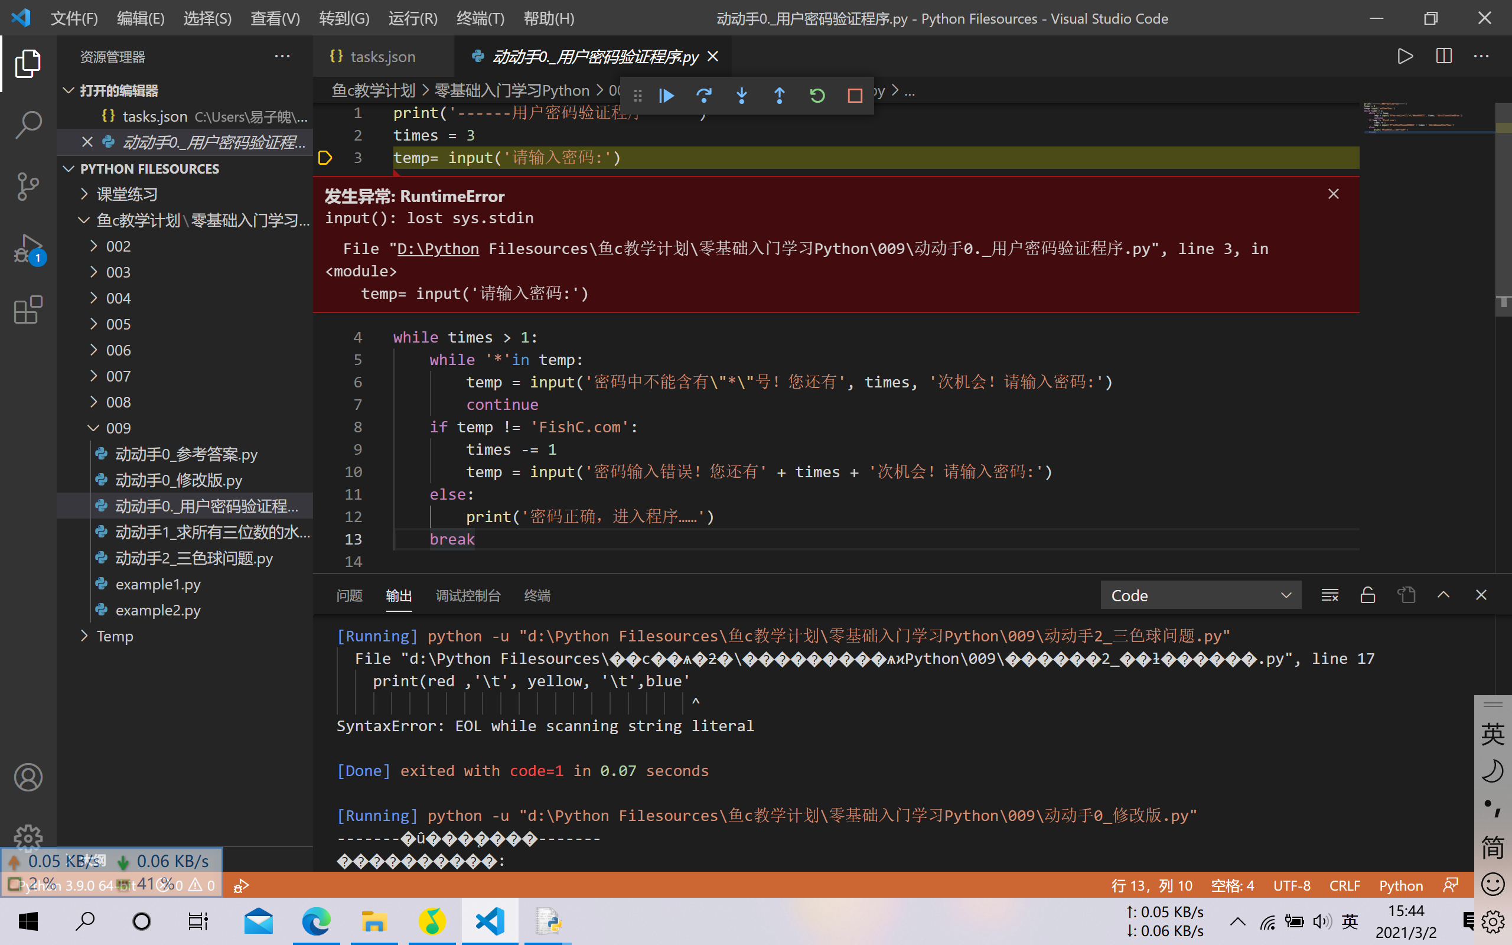Open editor More Actions ellipsis
Viewport: 1512px width, 945px height.
(x=1481, y=56)
